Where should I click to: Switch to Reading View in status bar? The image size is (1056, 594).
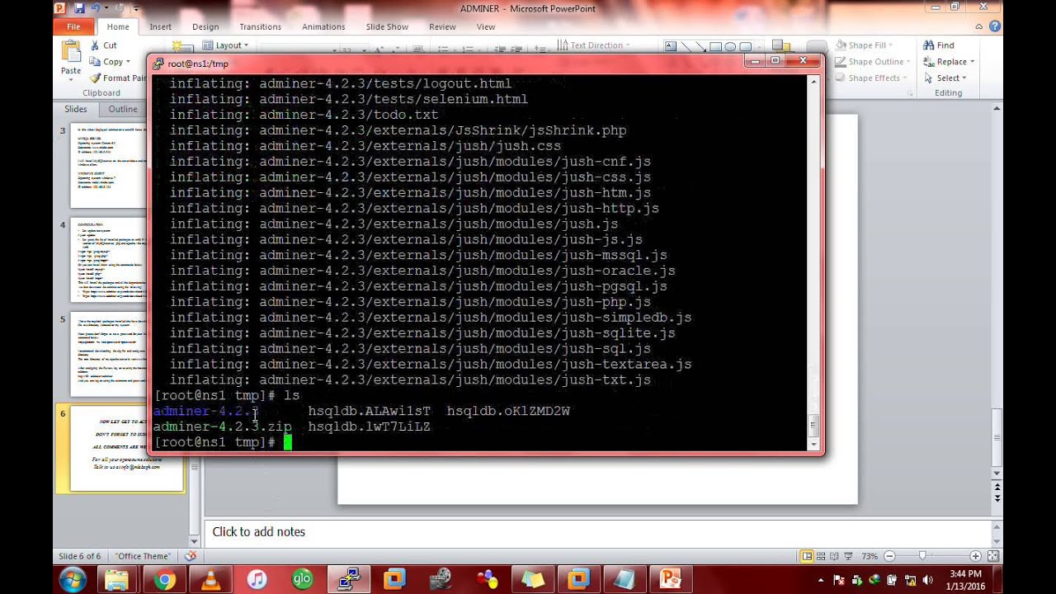coord(836,556)
